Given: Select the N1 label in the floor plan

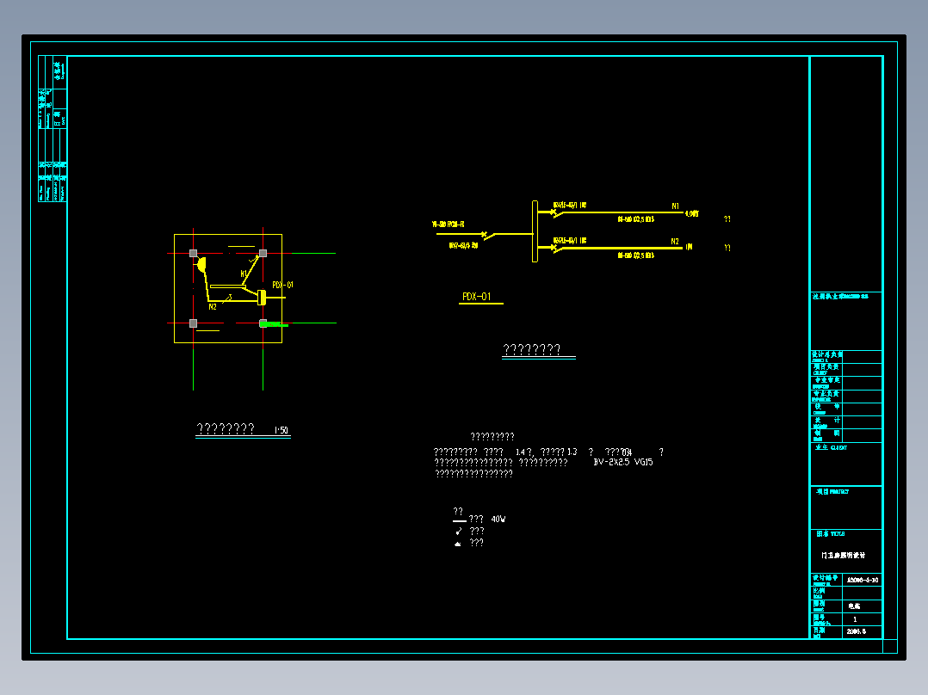Looking at the screenshot, I should [244, 274].
